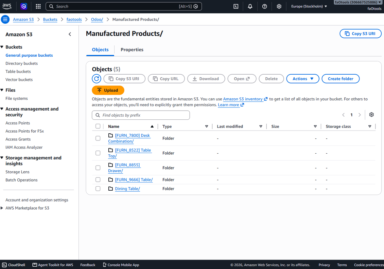Click the Delete button
The image size is (384, 269).
pyautogui.click(x=271, y=79)
